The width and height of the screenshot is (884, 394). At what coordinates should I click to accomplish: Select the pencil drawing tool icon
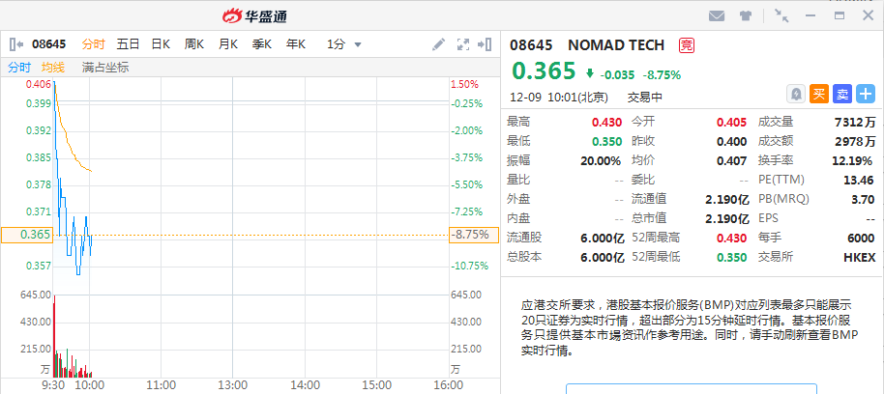pos(438,44)
